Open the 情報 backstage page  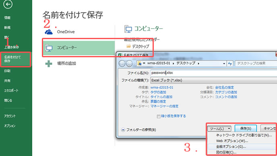[x=7, y=17]
